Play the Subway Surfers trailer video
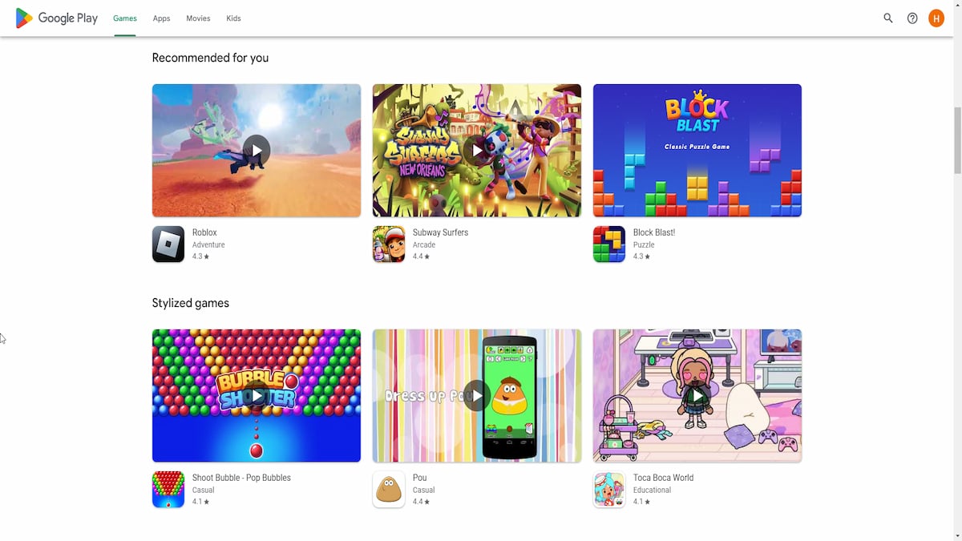 tap(477, 150)
